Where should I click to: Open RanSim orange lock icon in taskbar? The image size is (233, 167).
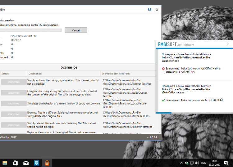[x=47, y=163]
